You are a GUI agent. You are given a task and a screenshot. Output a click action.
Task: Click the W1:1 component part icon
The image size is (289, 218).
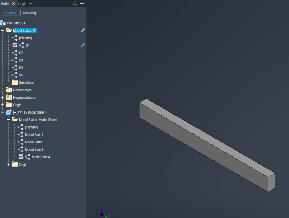8,112
